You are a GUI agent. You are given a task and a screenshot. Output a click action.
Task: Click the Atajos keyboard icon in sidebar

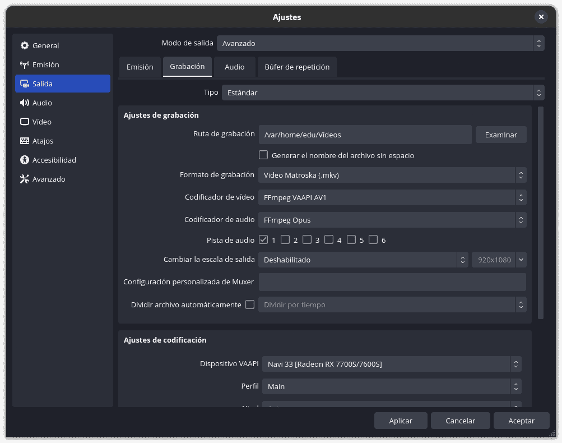point(24,141)
